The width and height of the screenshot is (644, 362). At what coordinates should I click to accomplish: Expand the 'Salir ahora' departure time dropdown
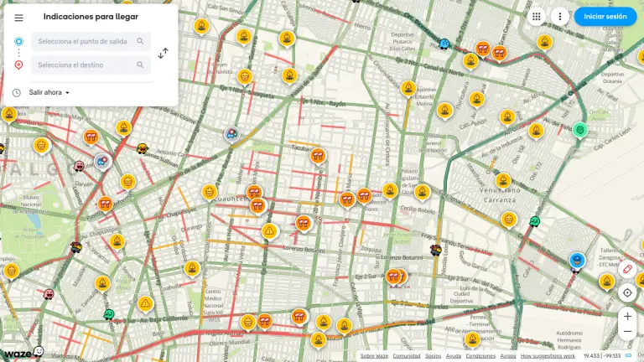(x=49, y=92)
